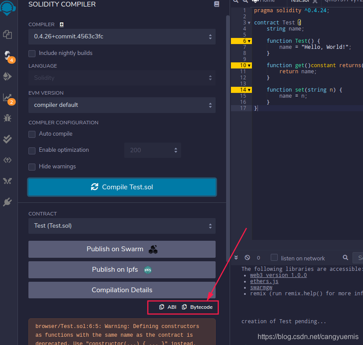
Task: Open the EVM VERSION dropdown
Action: coord(122,105)
